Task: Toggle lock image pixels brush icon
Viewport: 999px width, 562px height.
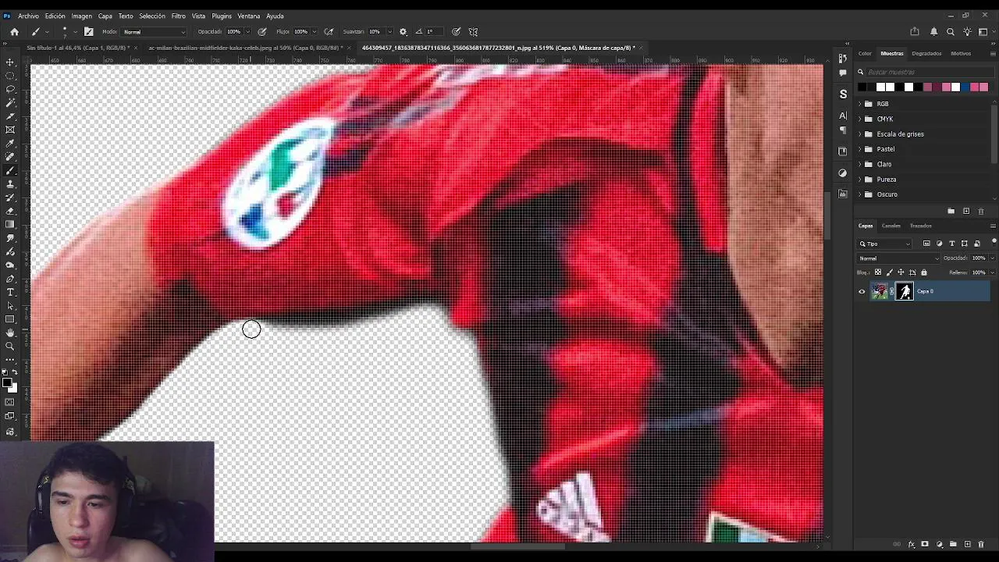Action: [890, 272]
